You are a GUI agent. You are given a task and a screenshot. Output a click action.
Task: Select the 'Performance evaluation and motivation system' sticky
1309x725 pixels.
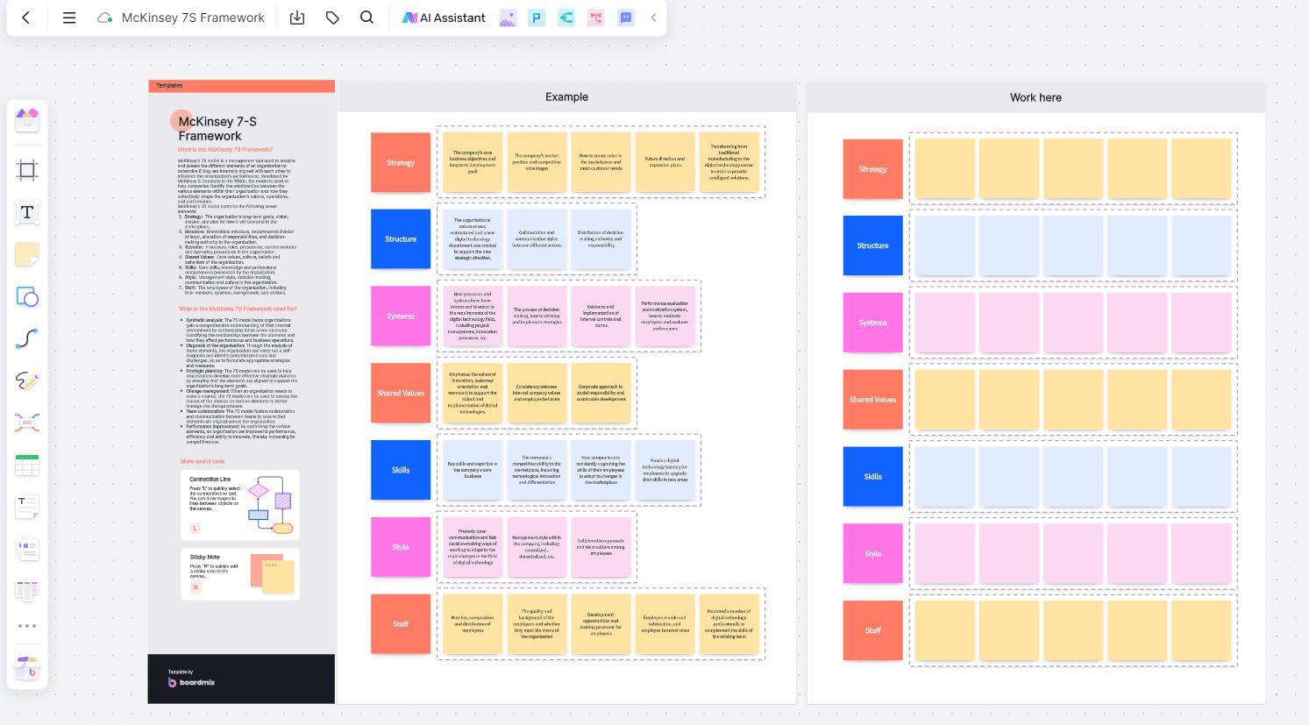pyautogui.click(x=665, y=316)
